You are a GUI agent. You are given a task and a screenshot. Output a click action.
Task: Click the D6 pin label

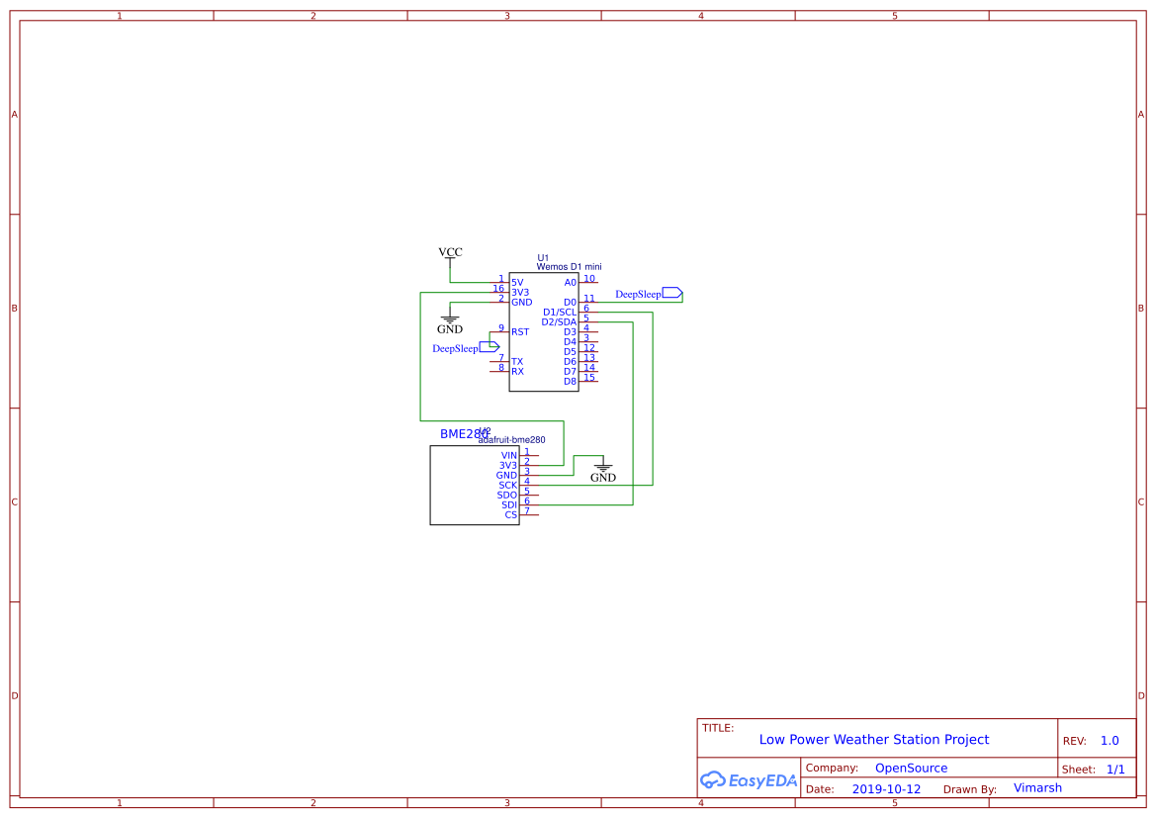click(x=571, y=362)
